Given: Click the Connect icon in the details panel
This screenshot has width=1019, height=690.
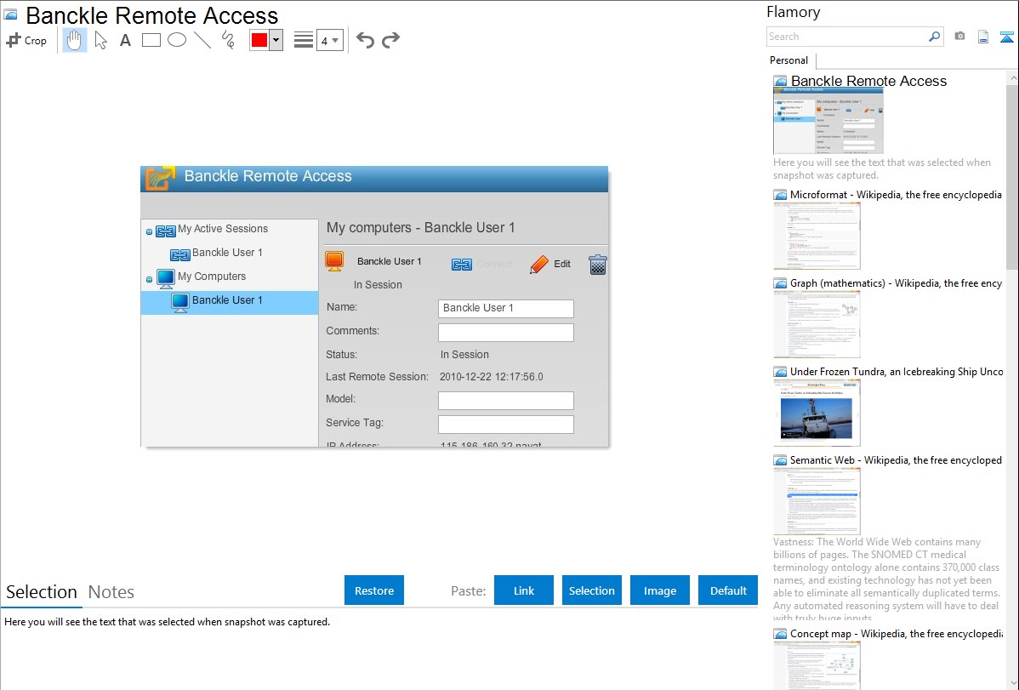Looking at the screenshot, I should (x=462, y=264).
